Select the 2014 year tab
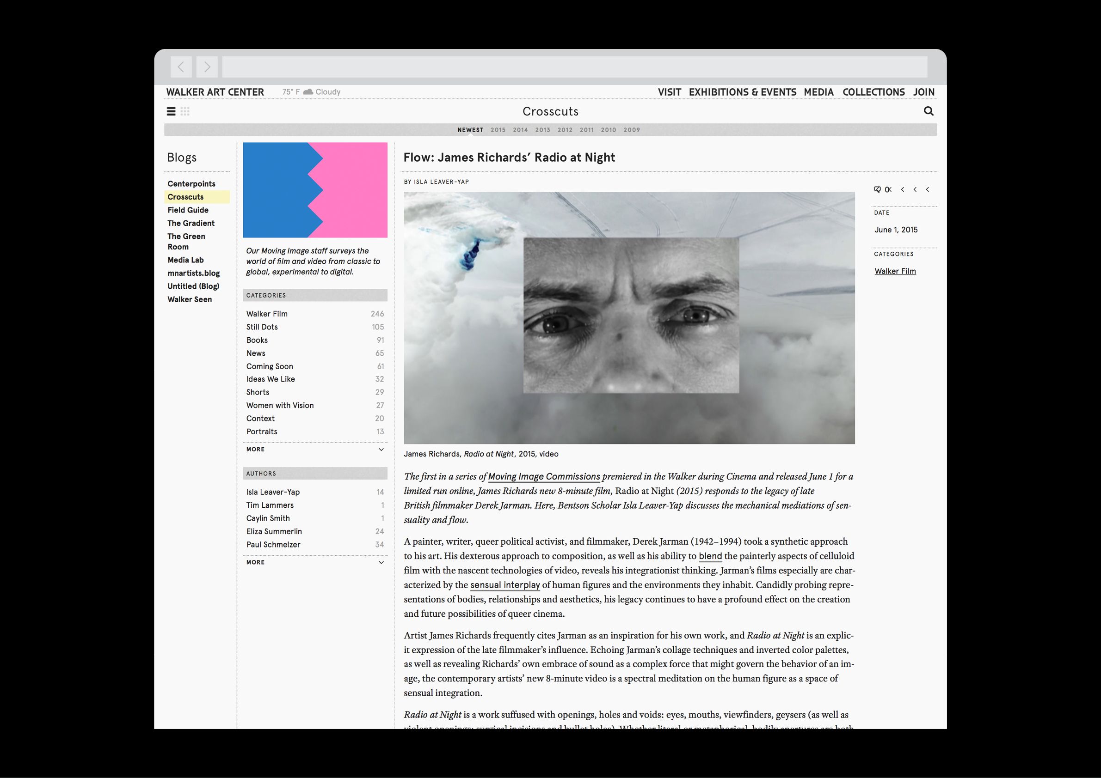Image resolution: width=1101 pixels, height=778 pixels. coord(520,130)
